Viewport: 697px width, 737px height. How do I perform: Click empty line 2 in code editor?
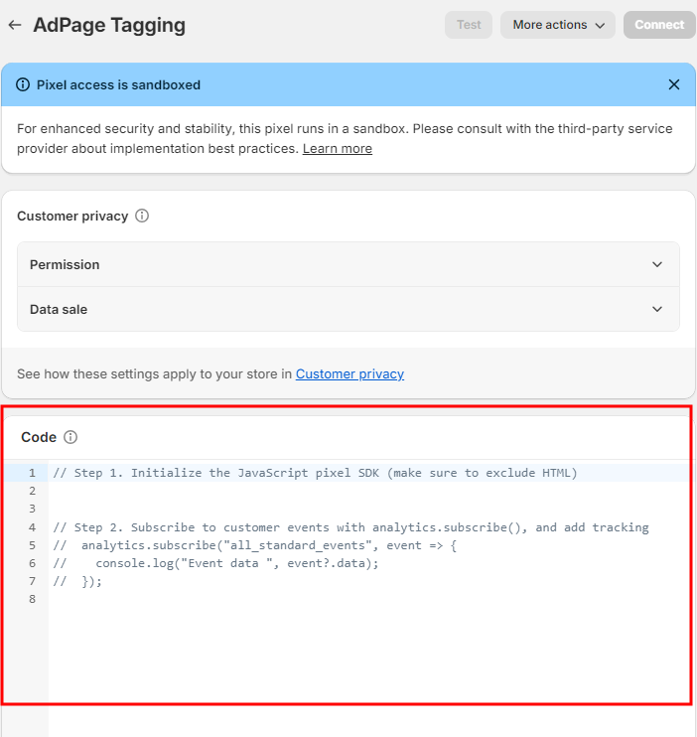coord(298,491)
